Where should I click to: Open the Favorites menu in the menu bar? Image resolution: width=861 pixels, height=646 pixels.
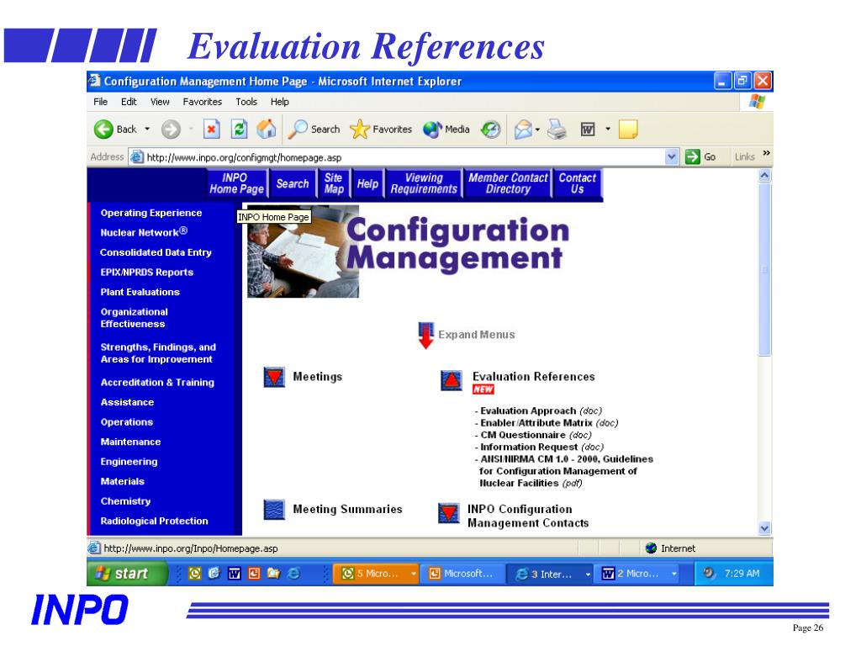pyautogui.click(x=203, y=102)
